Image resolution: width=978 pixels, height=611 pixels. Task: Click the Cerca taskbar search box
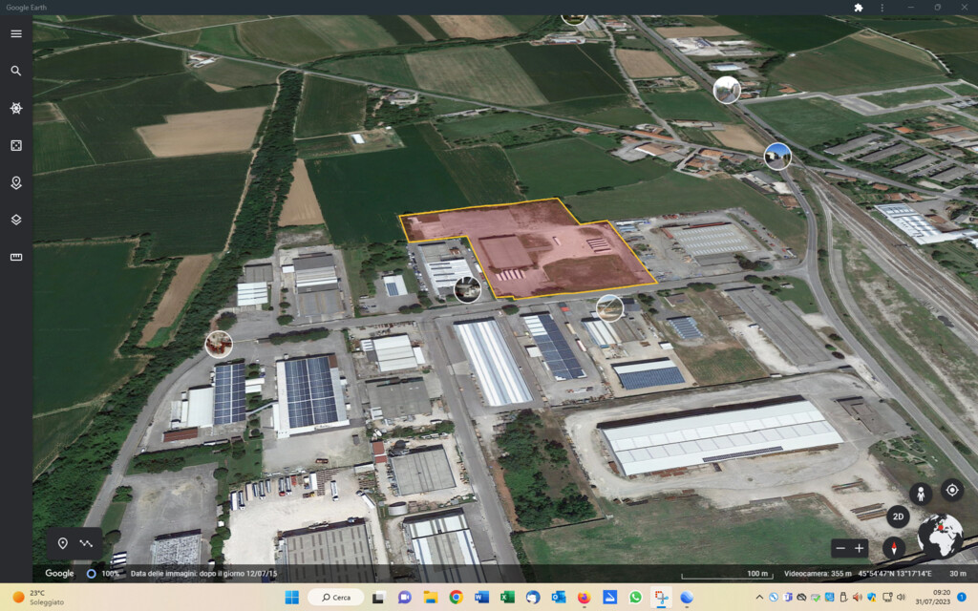pos(335,598)
